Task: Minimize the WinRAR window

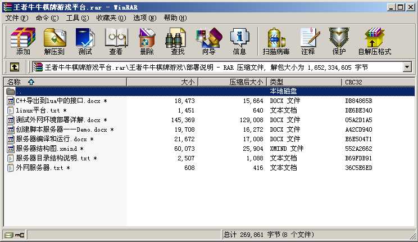Action: point(391,7)
